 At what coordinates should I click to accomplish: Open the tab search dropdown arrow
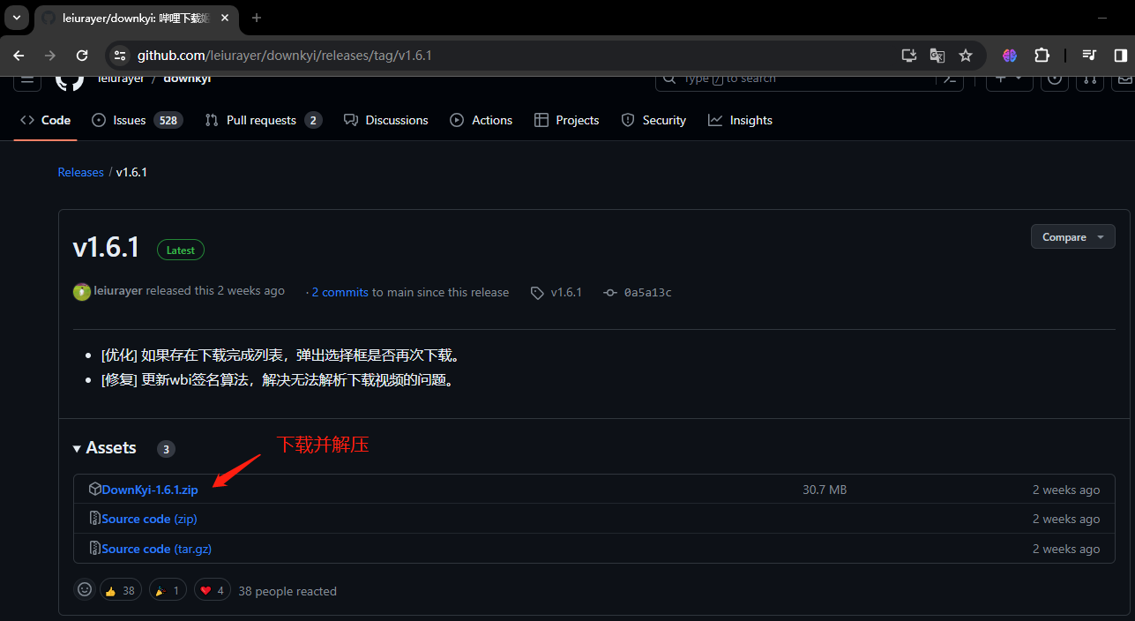[16, 18]
